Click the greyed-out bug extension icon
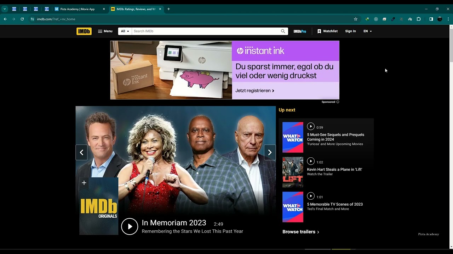Image resolution: width=453 pixels, height=254 pixels. pos(401,19)
